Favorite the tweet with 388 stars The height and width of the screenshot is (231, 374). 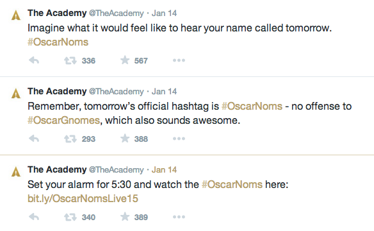point(125,139)
